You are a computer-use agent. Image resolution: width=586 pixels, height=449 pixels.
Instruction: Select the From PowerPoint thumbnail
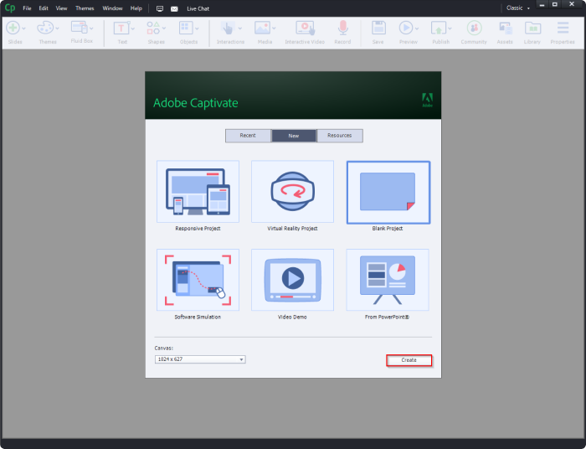pyautogui.click(x=387, y=280)
